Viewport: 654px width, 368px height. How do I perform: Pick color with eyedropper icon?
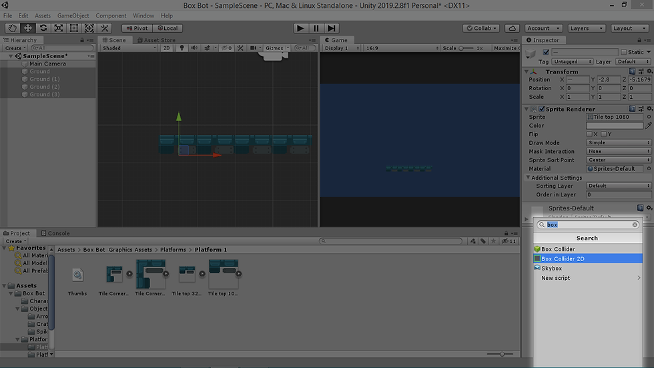pyautogui.click(x=649, y=126)
